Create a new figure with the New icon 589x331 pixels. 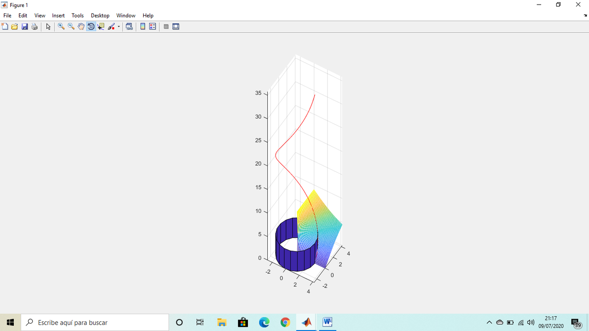[x=5, y=26]
